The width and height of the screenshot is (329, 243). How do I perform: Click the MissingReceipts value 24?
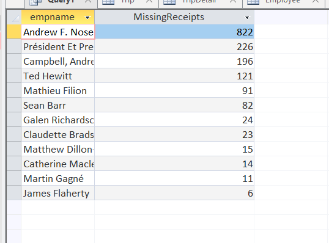(174, 120)
